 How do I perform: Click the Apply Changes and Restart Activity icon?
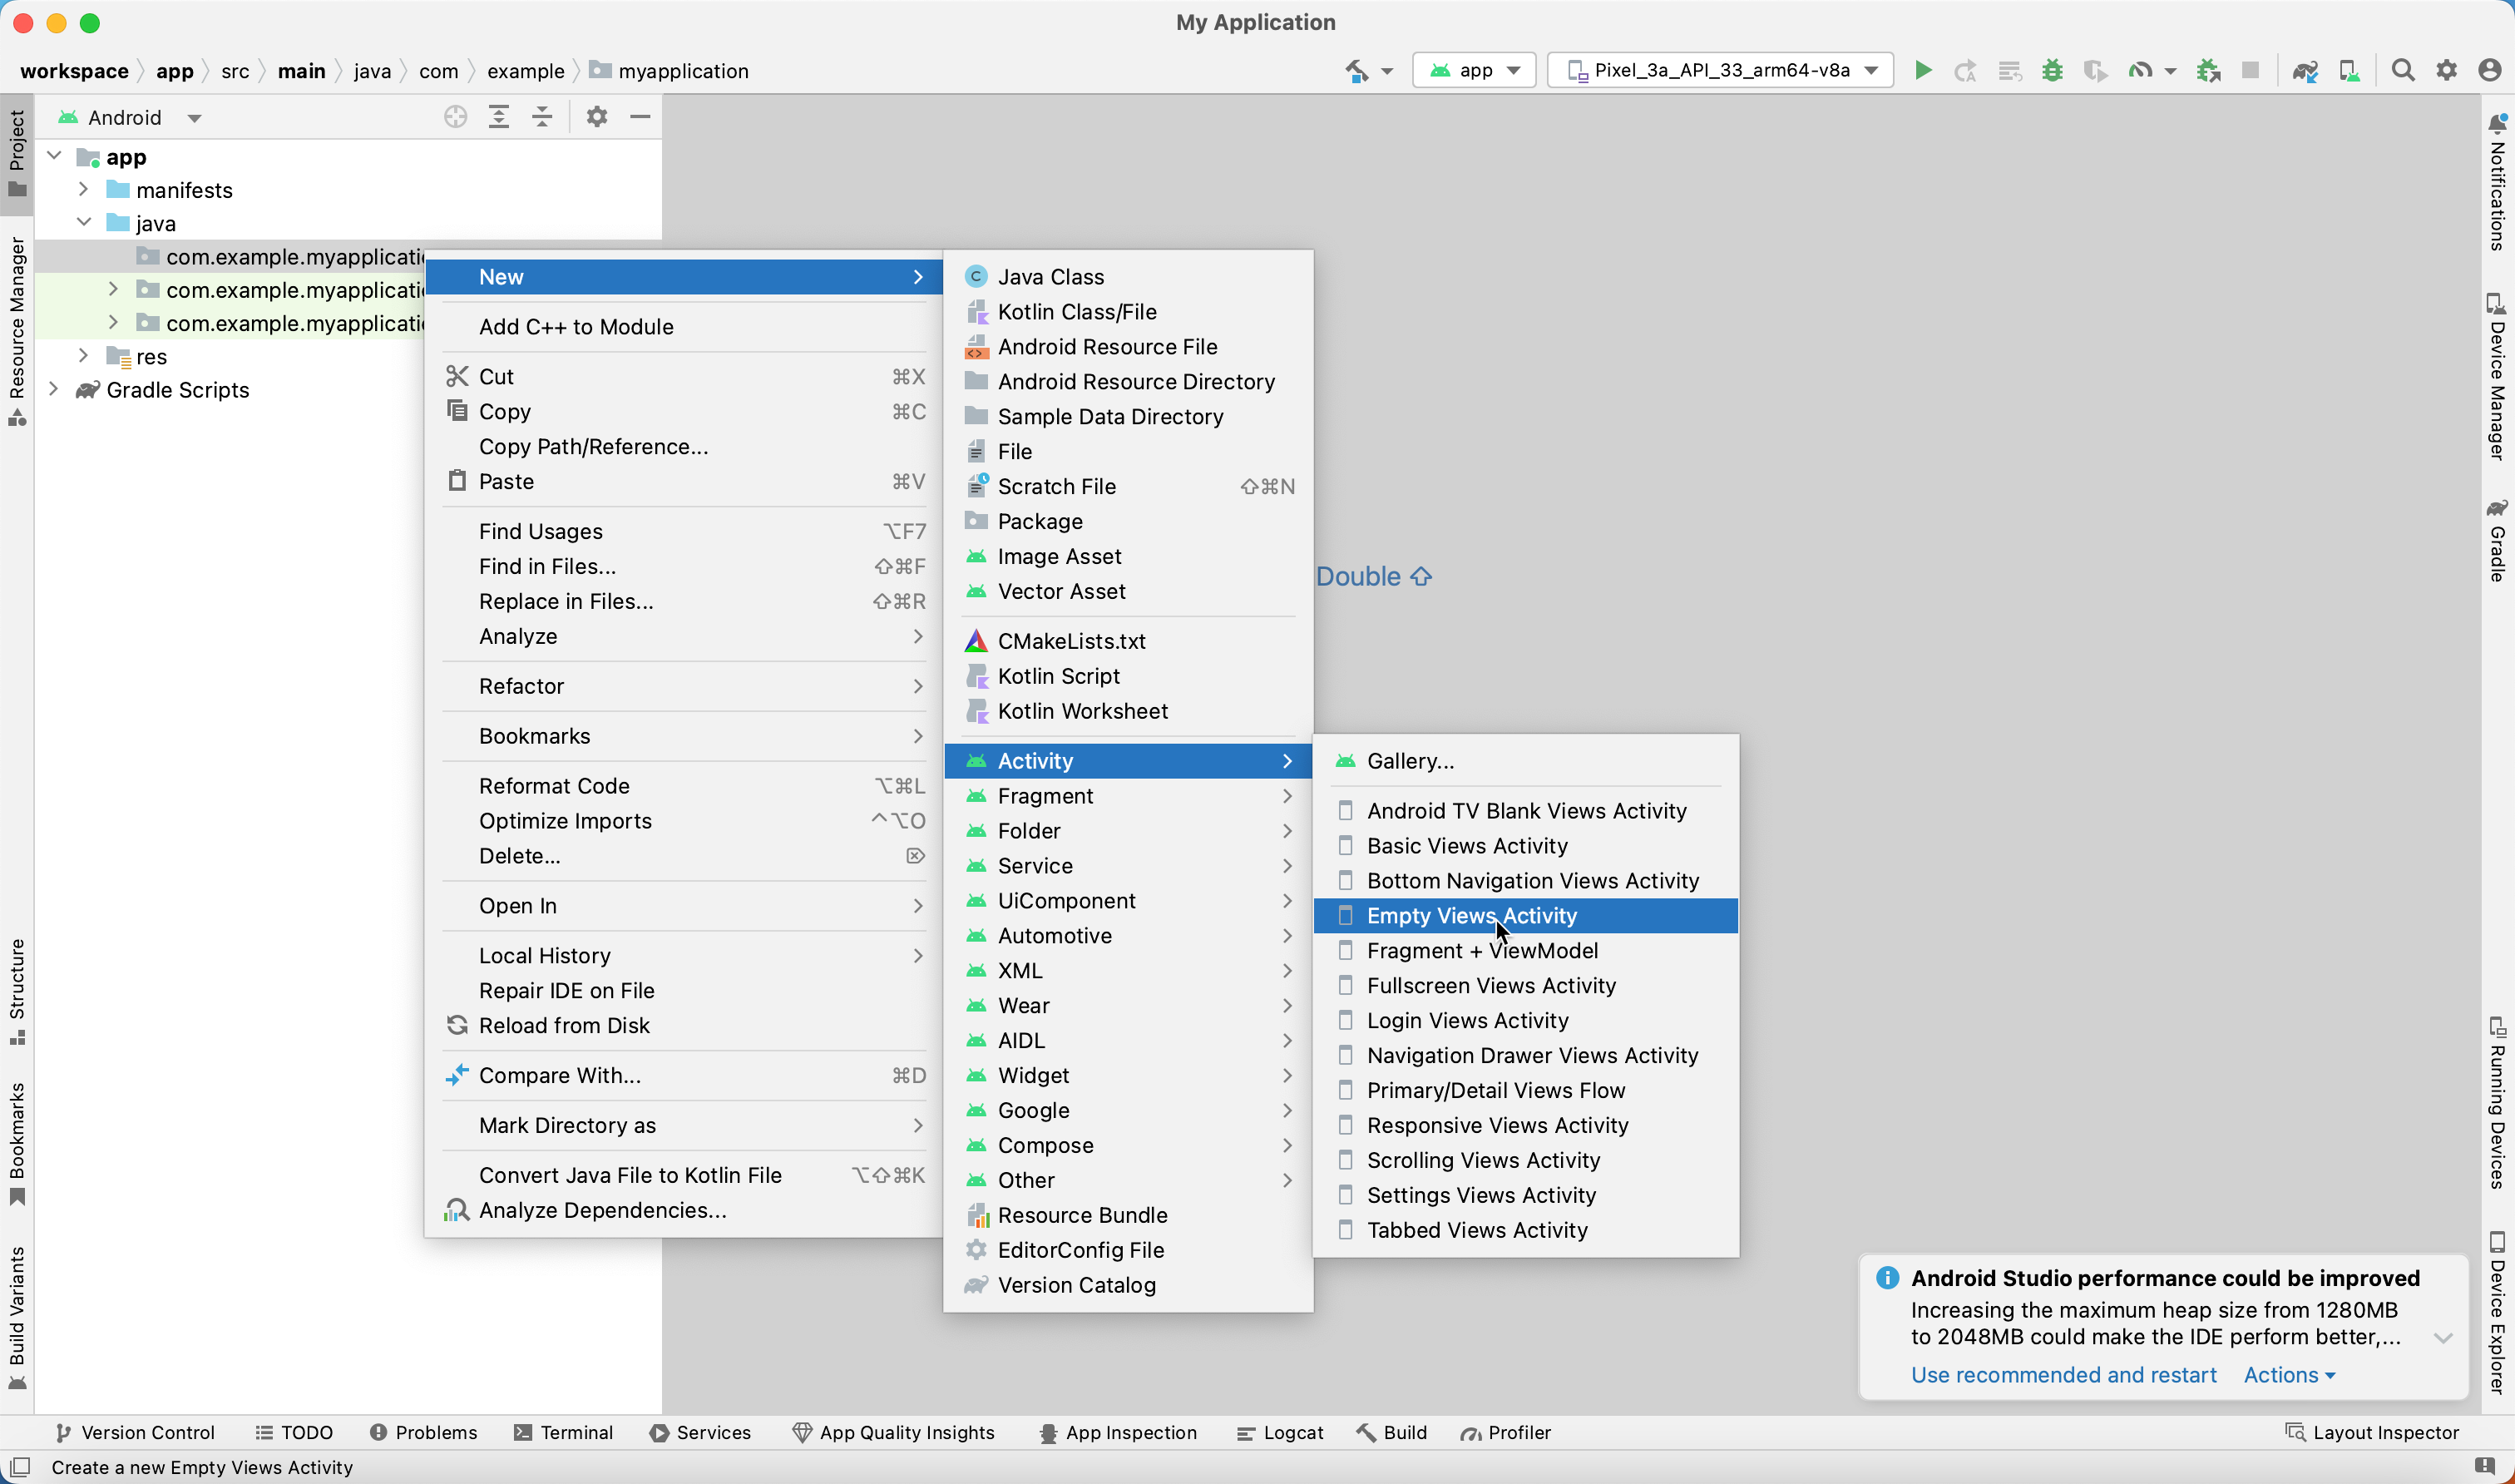[1965, 71]
